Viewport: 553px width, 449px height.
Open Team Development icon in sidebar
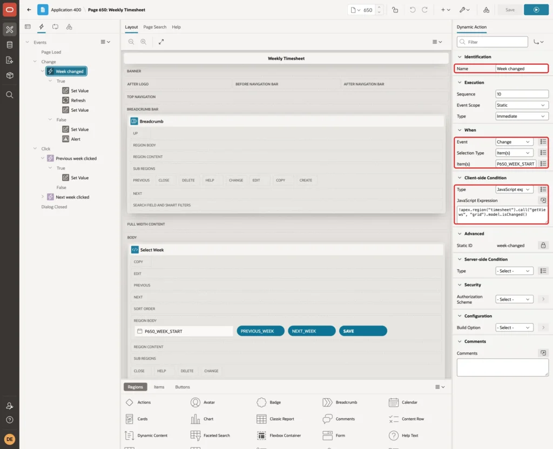(x=10, y=60)
